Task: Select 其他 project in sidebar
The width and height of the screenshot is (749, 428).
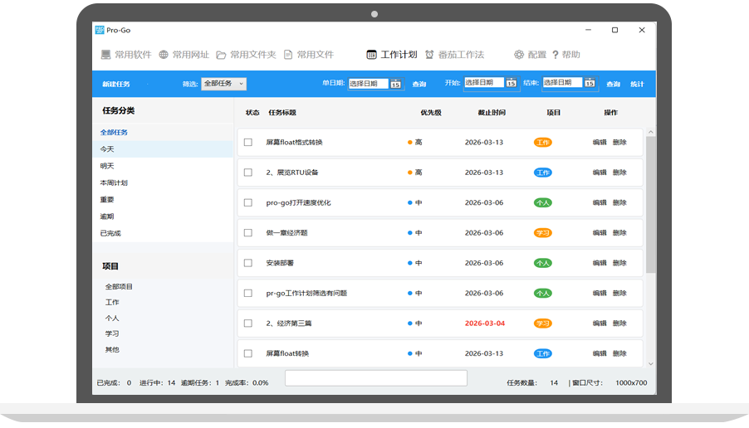Action: click(x=112, y=350)
